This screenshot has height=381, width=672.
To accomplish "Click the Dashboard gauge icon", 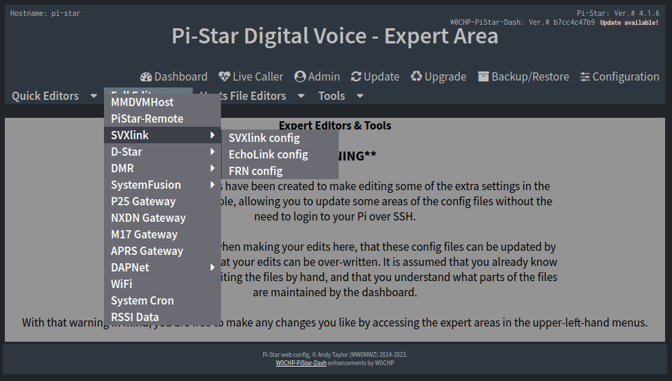I will point(146,76).
